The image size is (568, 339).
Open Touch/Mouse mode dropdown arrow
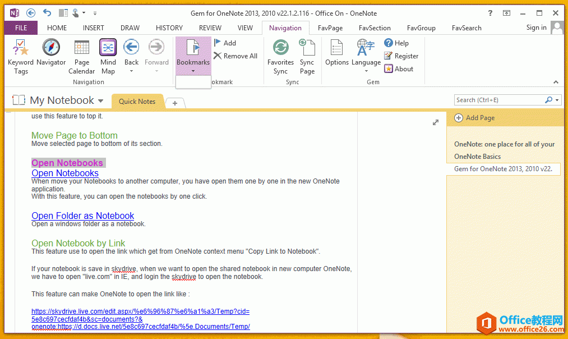(84, 13)
